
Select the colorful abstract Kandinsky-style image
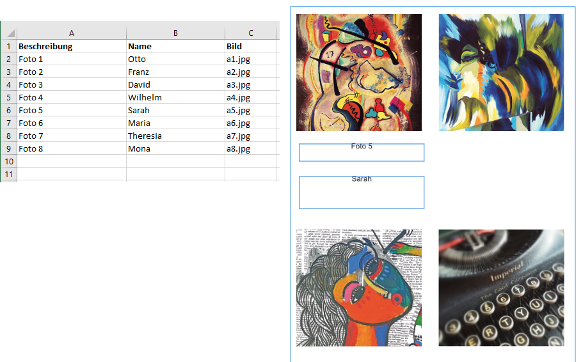coord(359,72)
